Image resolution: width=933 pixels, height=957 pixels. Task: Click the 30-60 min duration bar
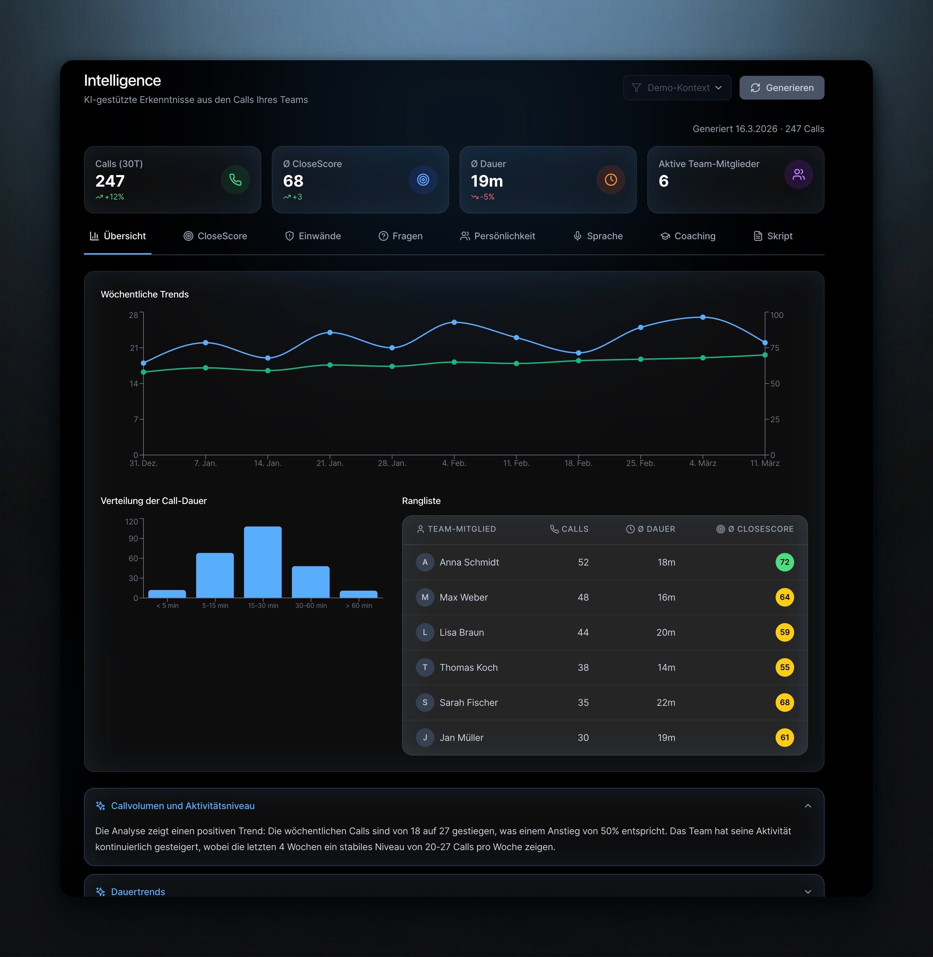pos(311,582)
